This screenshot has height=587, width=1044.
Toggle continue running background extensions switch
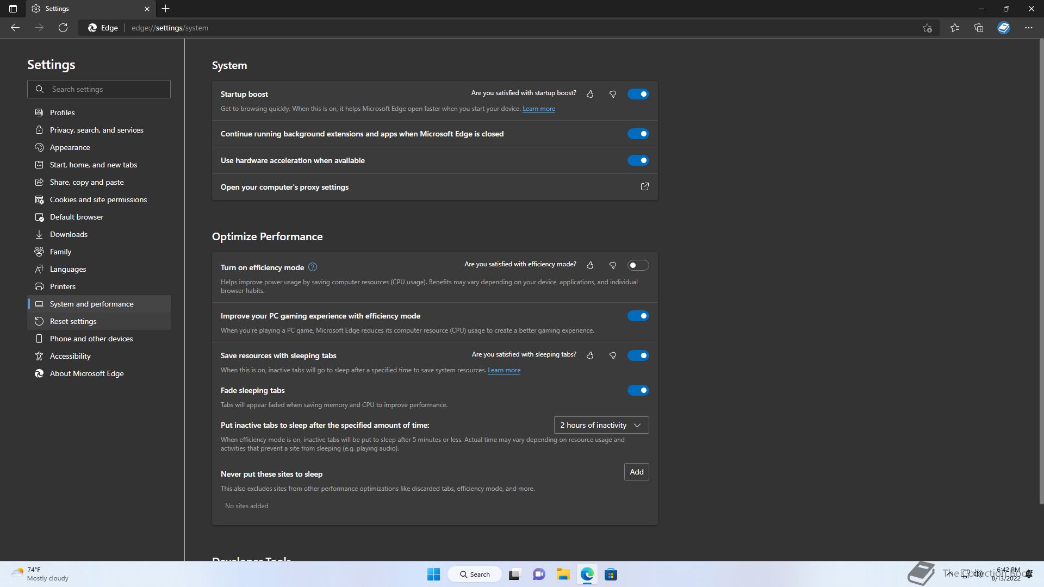(x=638, y=134)
